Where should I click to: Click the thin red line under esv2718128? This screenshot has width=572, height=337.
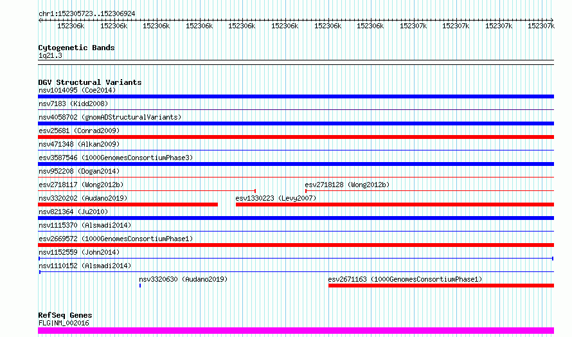pyautogui.click(x=429, y=190)
